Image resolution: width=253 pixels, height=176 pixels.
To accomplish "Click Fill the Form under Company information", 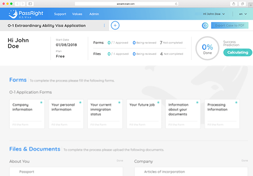I will coord(20,124).
